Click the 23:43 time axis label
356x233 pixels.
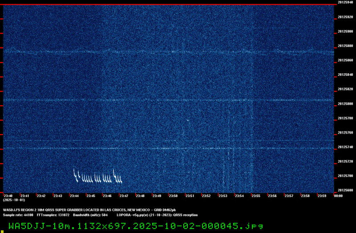coord(58,196)
